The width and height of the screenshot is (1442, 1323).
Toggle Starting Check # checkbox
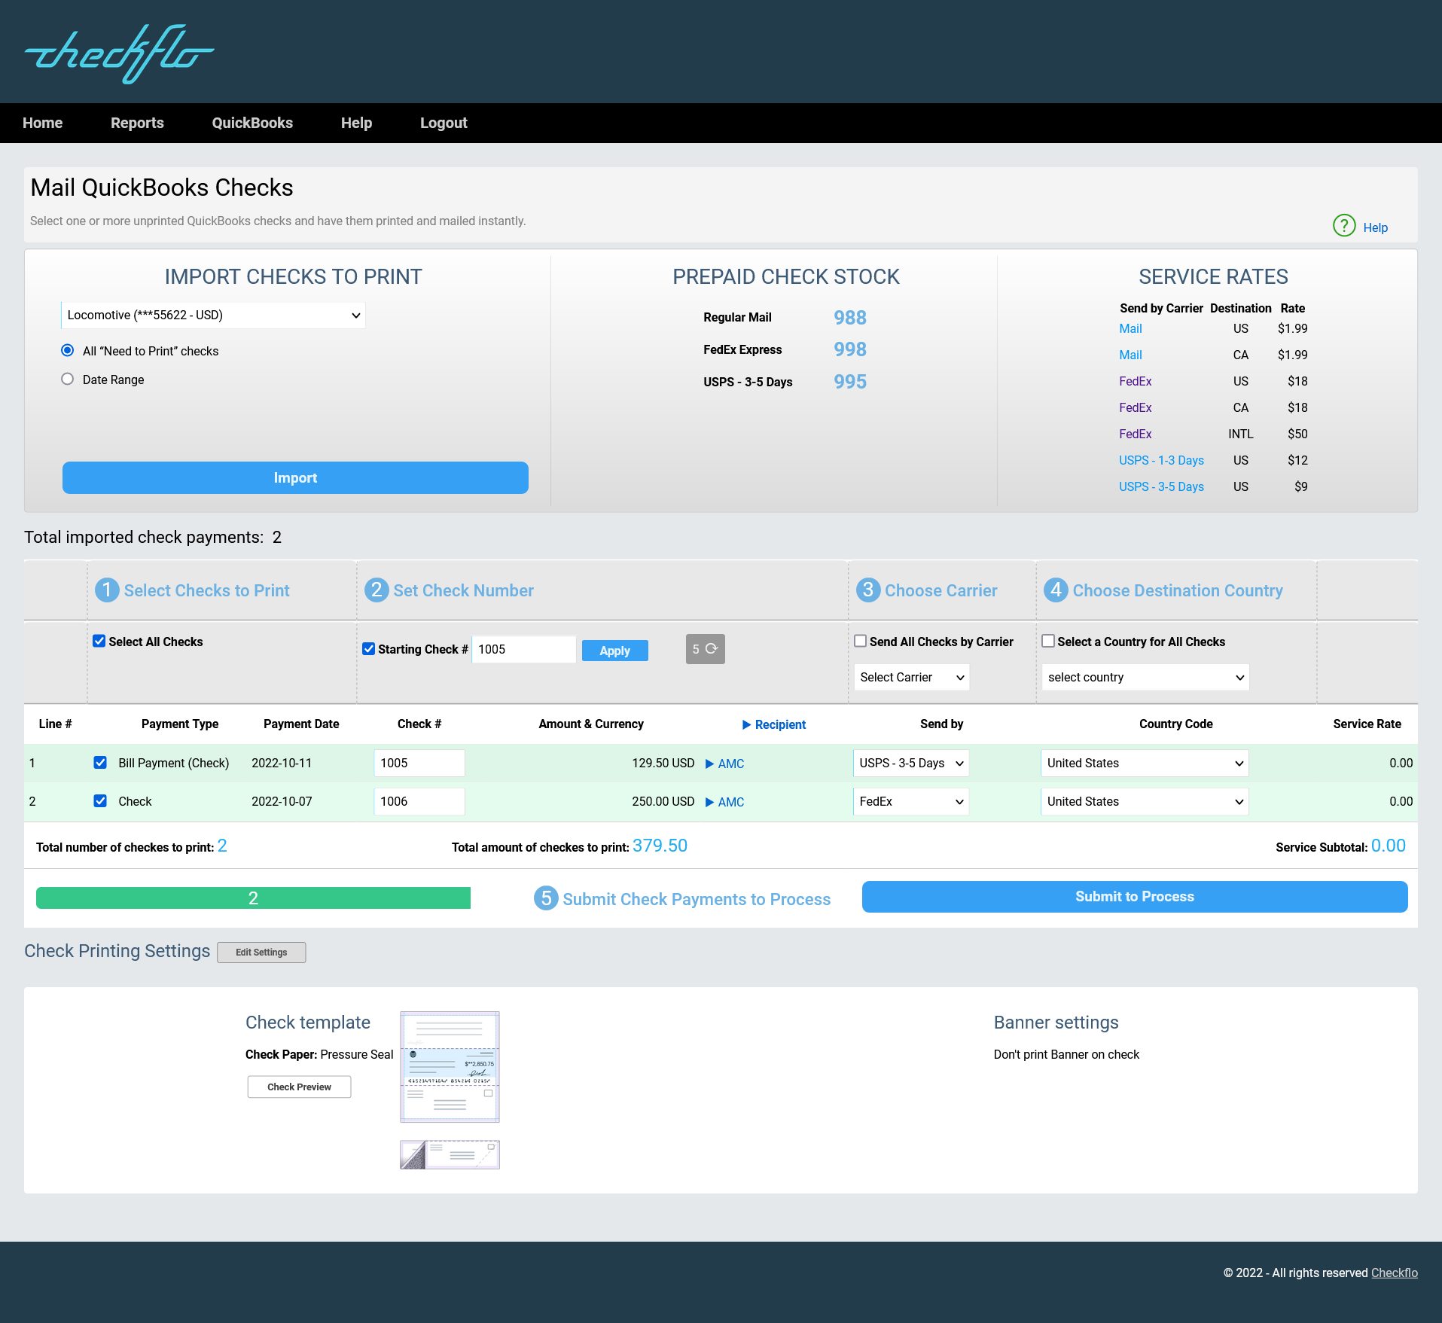(x=369, y=648)
